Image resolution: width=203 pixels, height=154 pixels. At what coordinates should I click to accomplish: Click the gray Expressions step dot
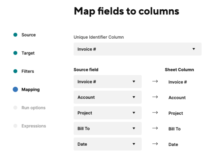[15, 126]
